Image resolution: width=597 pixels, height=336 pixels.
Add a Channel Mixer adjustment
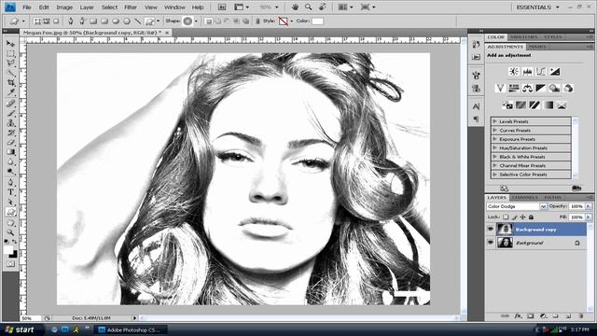click(x=568, y=88)
